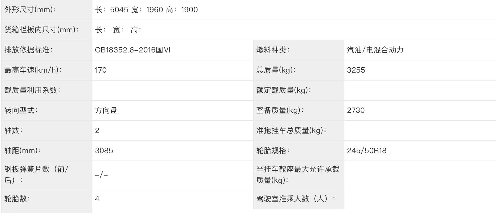Click the 燃料种类 label cell
Viewport: 496px width, 213px height.
pos(298,50)
